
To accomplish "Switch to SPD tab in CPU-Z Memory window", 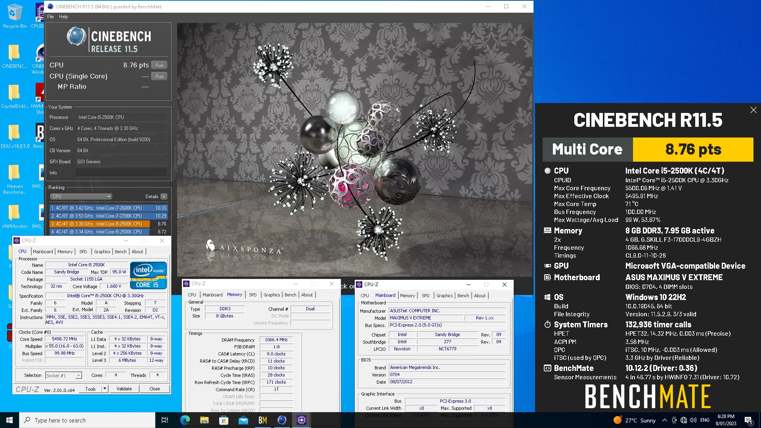I will pyautogui.click(x=253, y=295).
